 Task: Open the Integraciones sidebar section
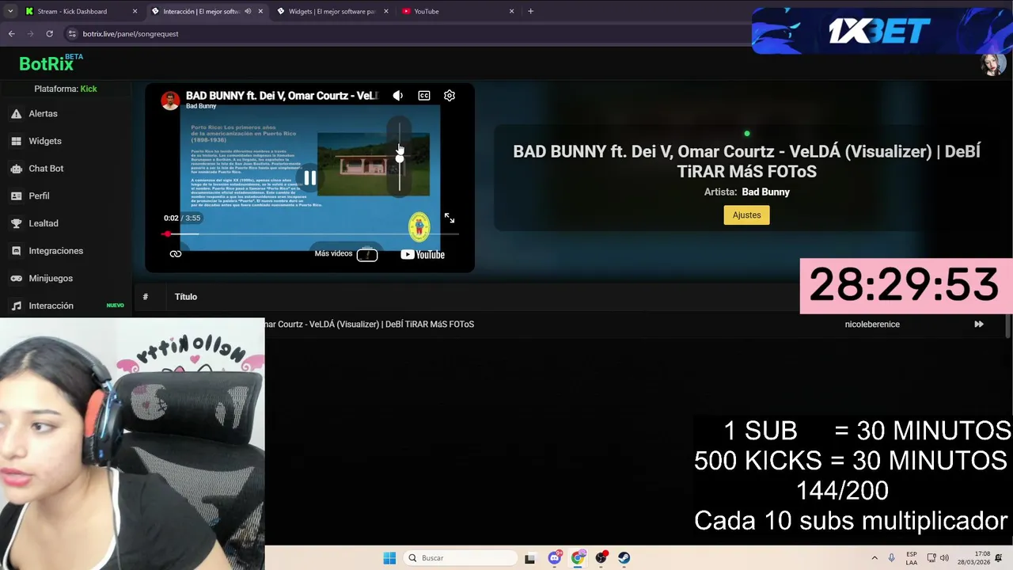point(55,251)
